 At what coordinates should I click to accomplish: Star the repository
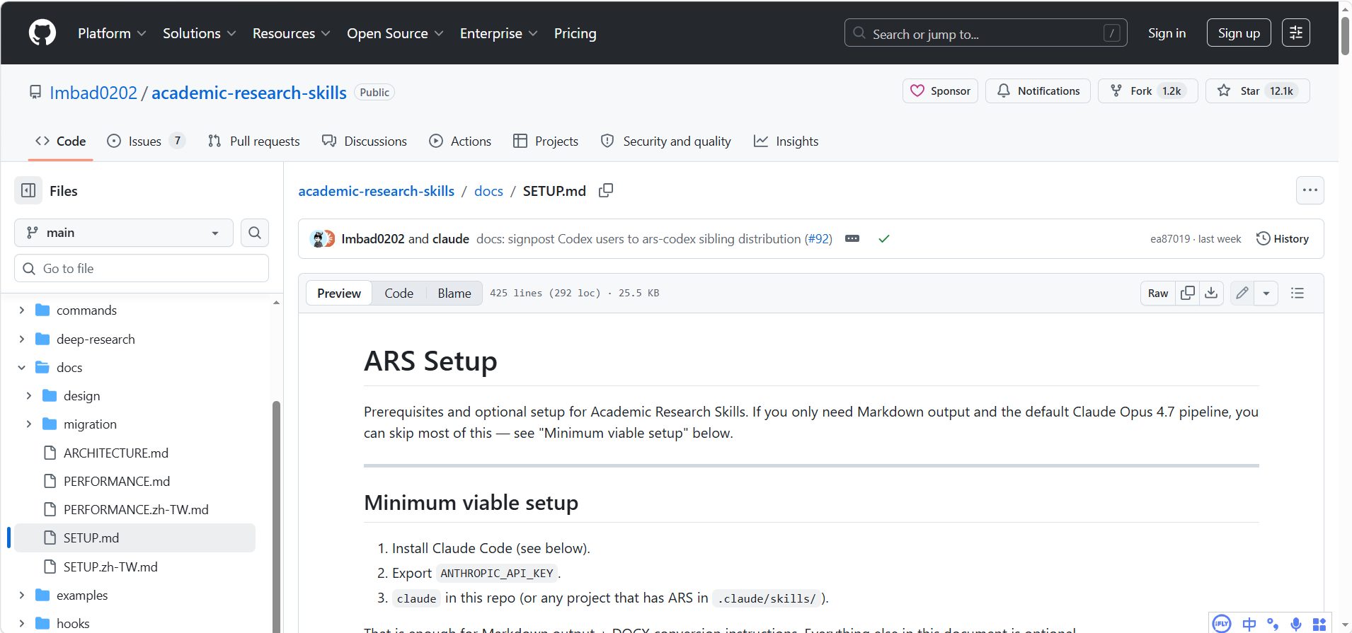[1257, 91]
